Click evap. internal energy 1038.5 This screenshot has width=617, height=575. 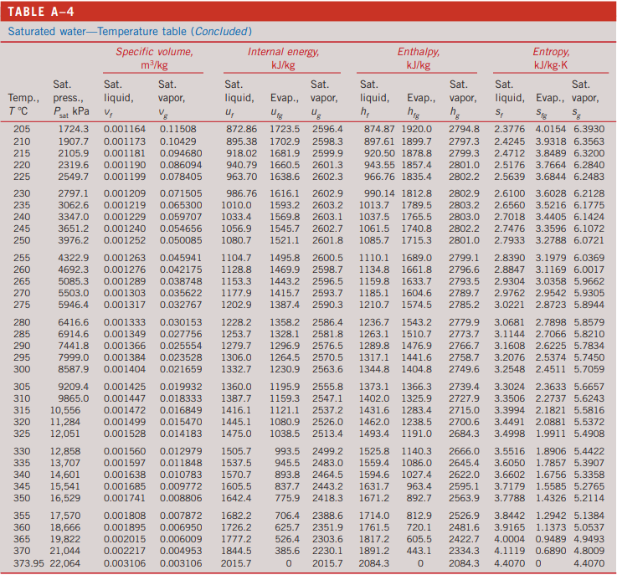(285, 434)
